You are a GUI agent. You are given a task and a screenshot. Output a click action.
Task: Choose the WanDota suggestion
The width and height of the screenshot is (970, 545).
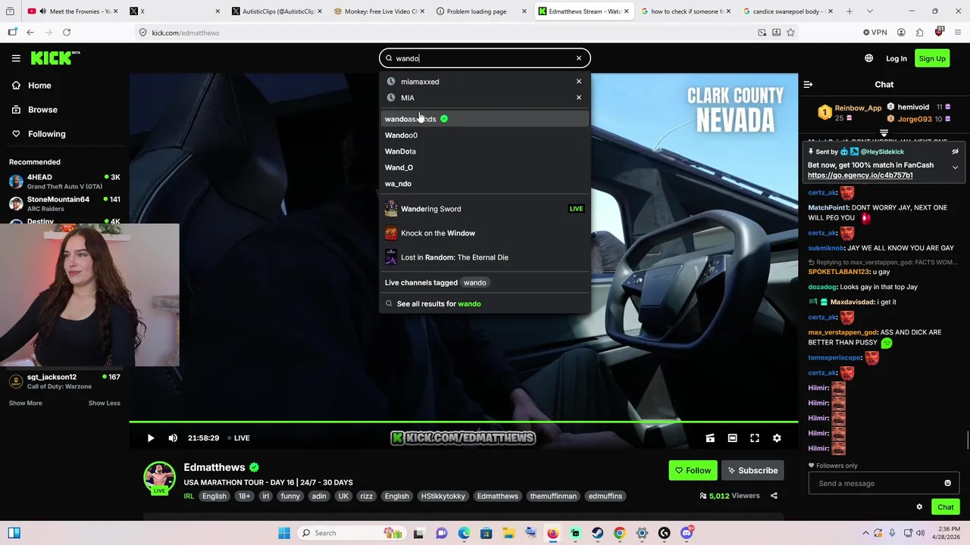pos(485,151)
